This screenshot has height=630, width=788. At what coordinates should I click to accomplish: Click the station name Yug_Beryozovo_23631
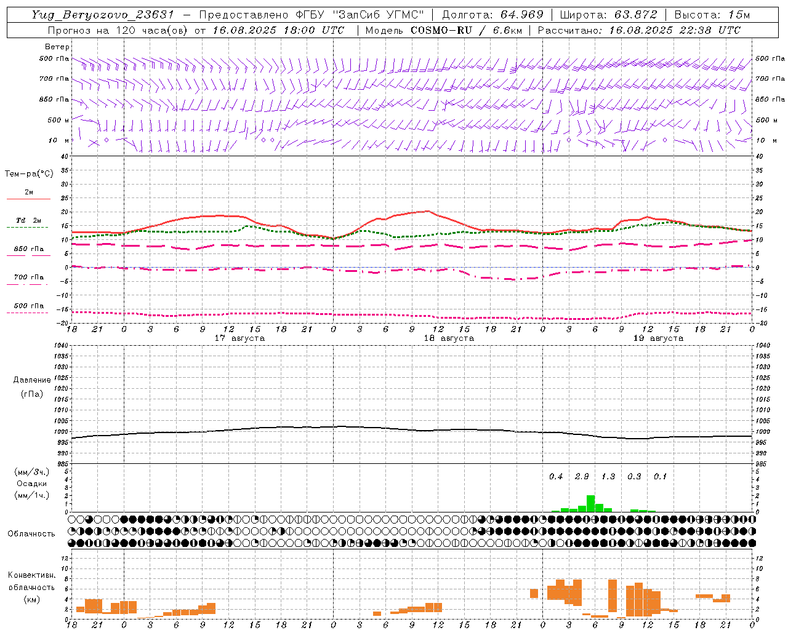[103, 15]
